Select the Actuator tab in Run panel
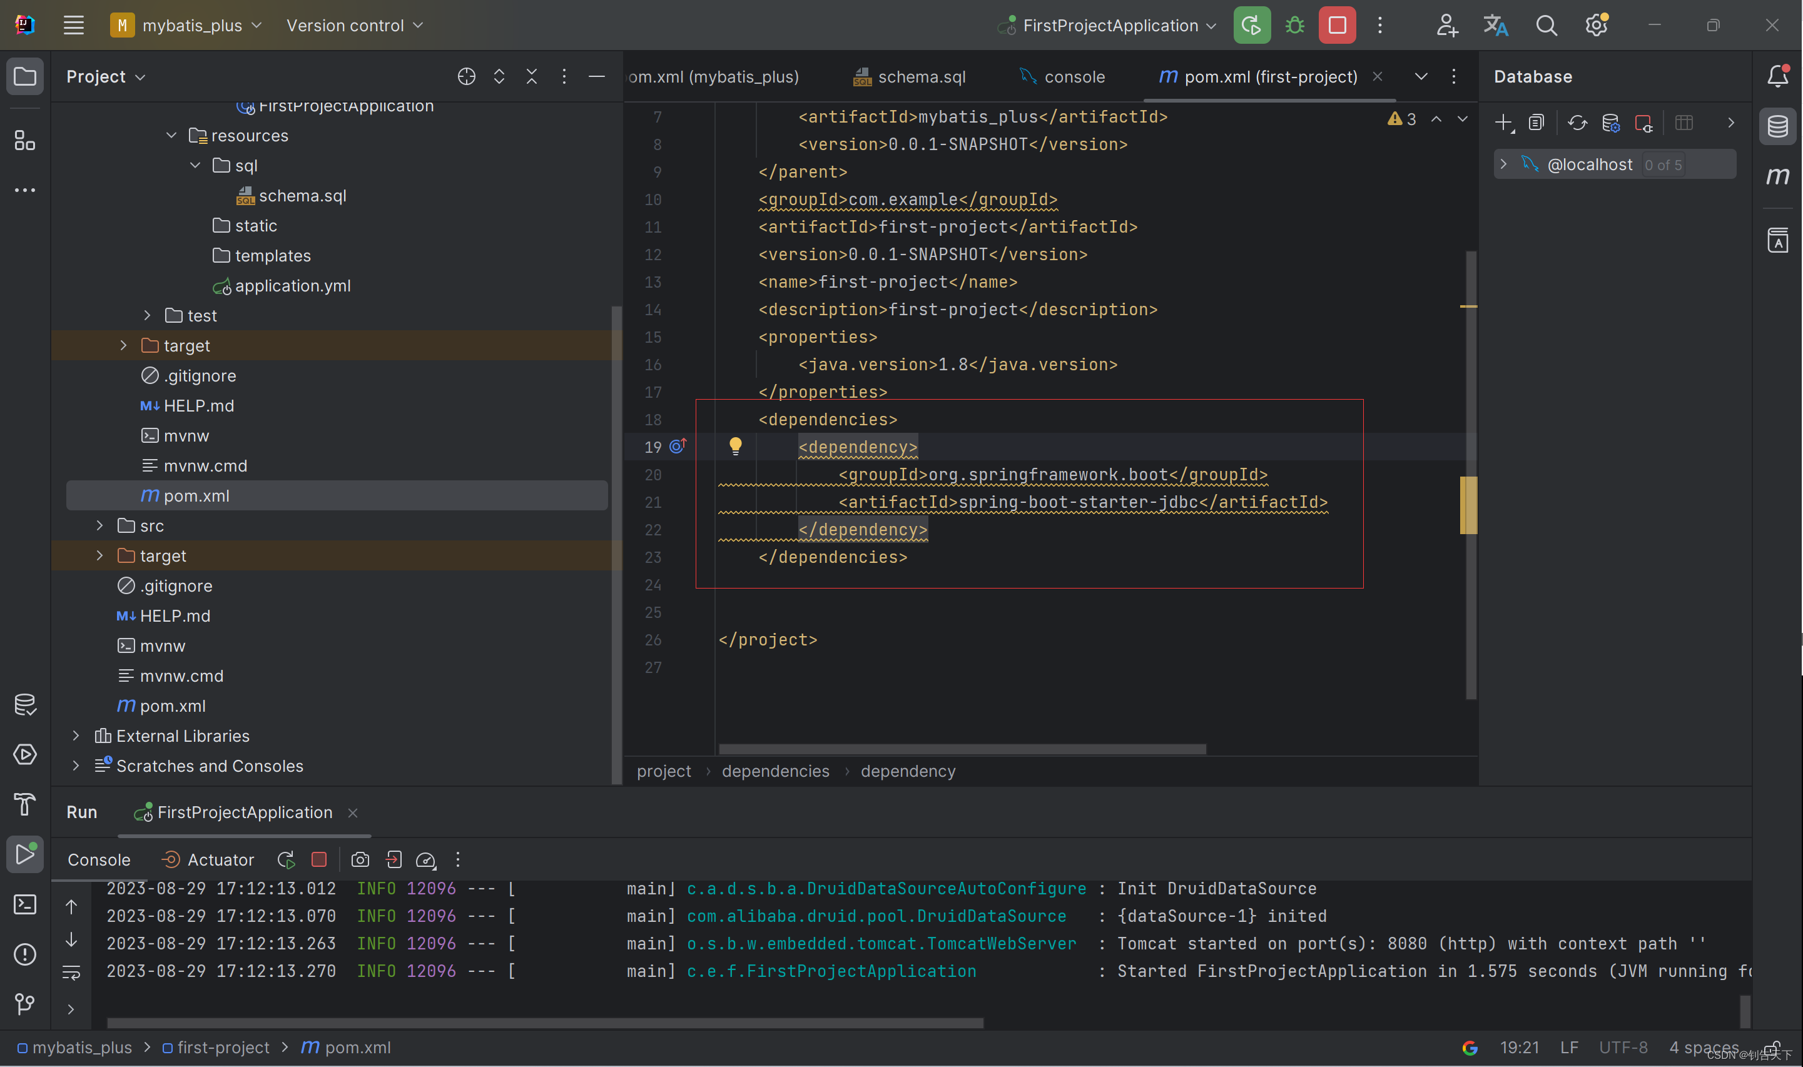 (207, 860)
